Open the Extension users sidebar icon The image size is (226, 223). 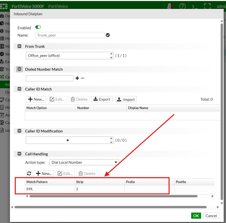[2, 62]
